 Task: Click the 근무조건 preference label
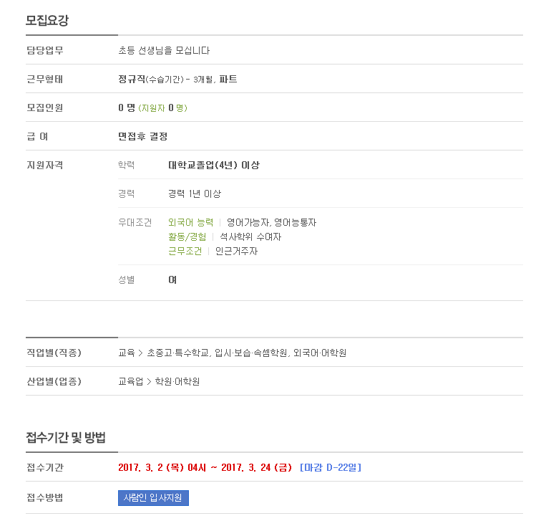pyautogui.click(x=185, y=252)
